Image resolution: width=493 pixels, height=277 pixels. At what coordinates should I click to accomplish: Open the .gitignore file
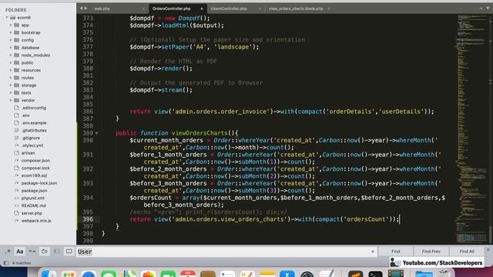(31, 138)
